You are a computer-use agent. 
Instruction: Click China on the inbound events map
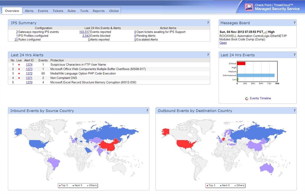pyautogui.click(x=109, y=145)
